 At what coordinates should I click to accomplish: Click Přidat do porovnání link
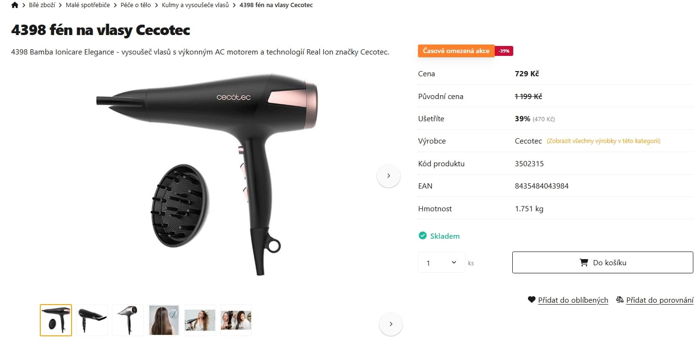pyautogui.click(x=660, y=300)
